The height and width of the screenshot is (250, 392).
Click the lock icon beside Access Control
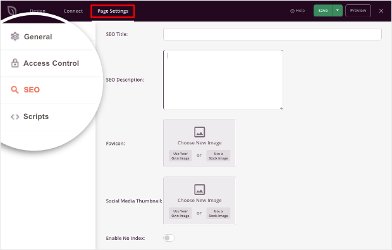tap(15, 63)
